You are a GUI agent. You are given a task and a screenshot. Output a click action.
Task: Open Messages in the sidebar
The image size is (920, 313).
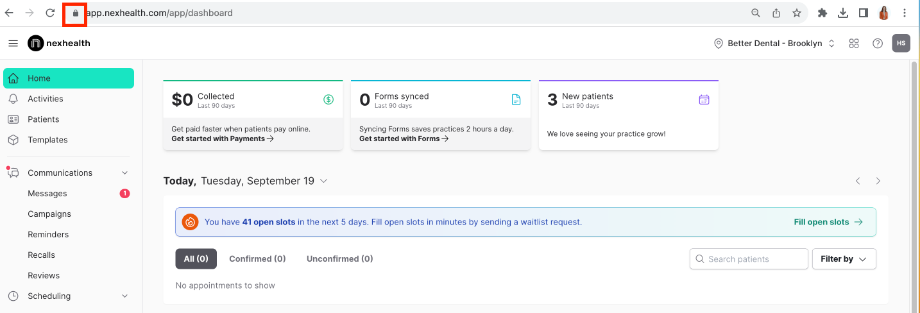tap(47, 194)
